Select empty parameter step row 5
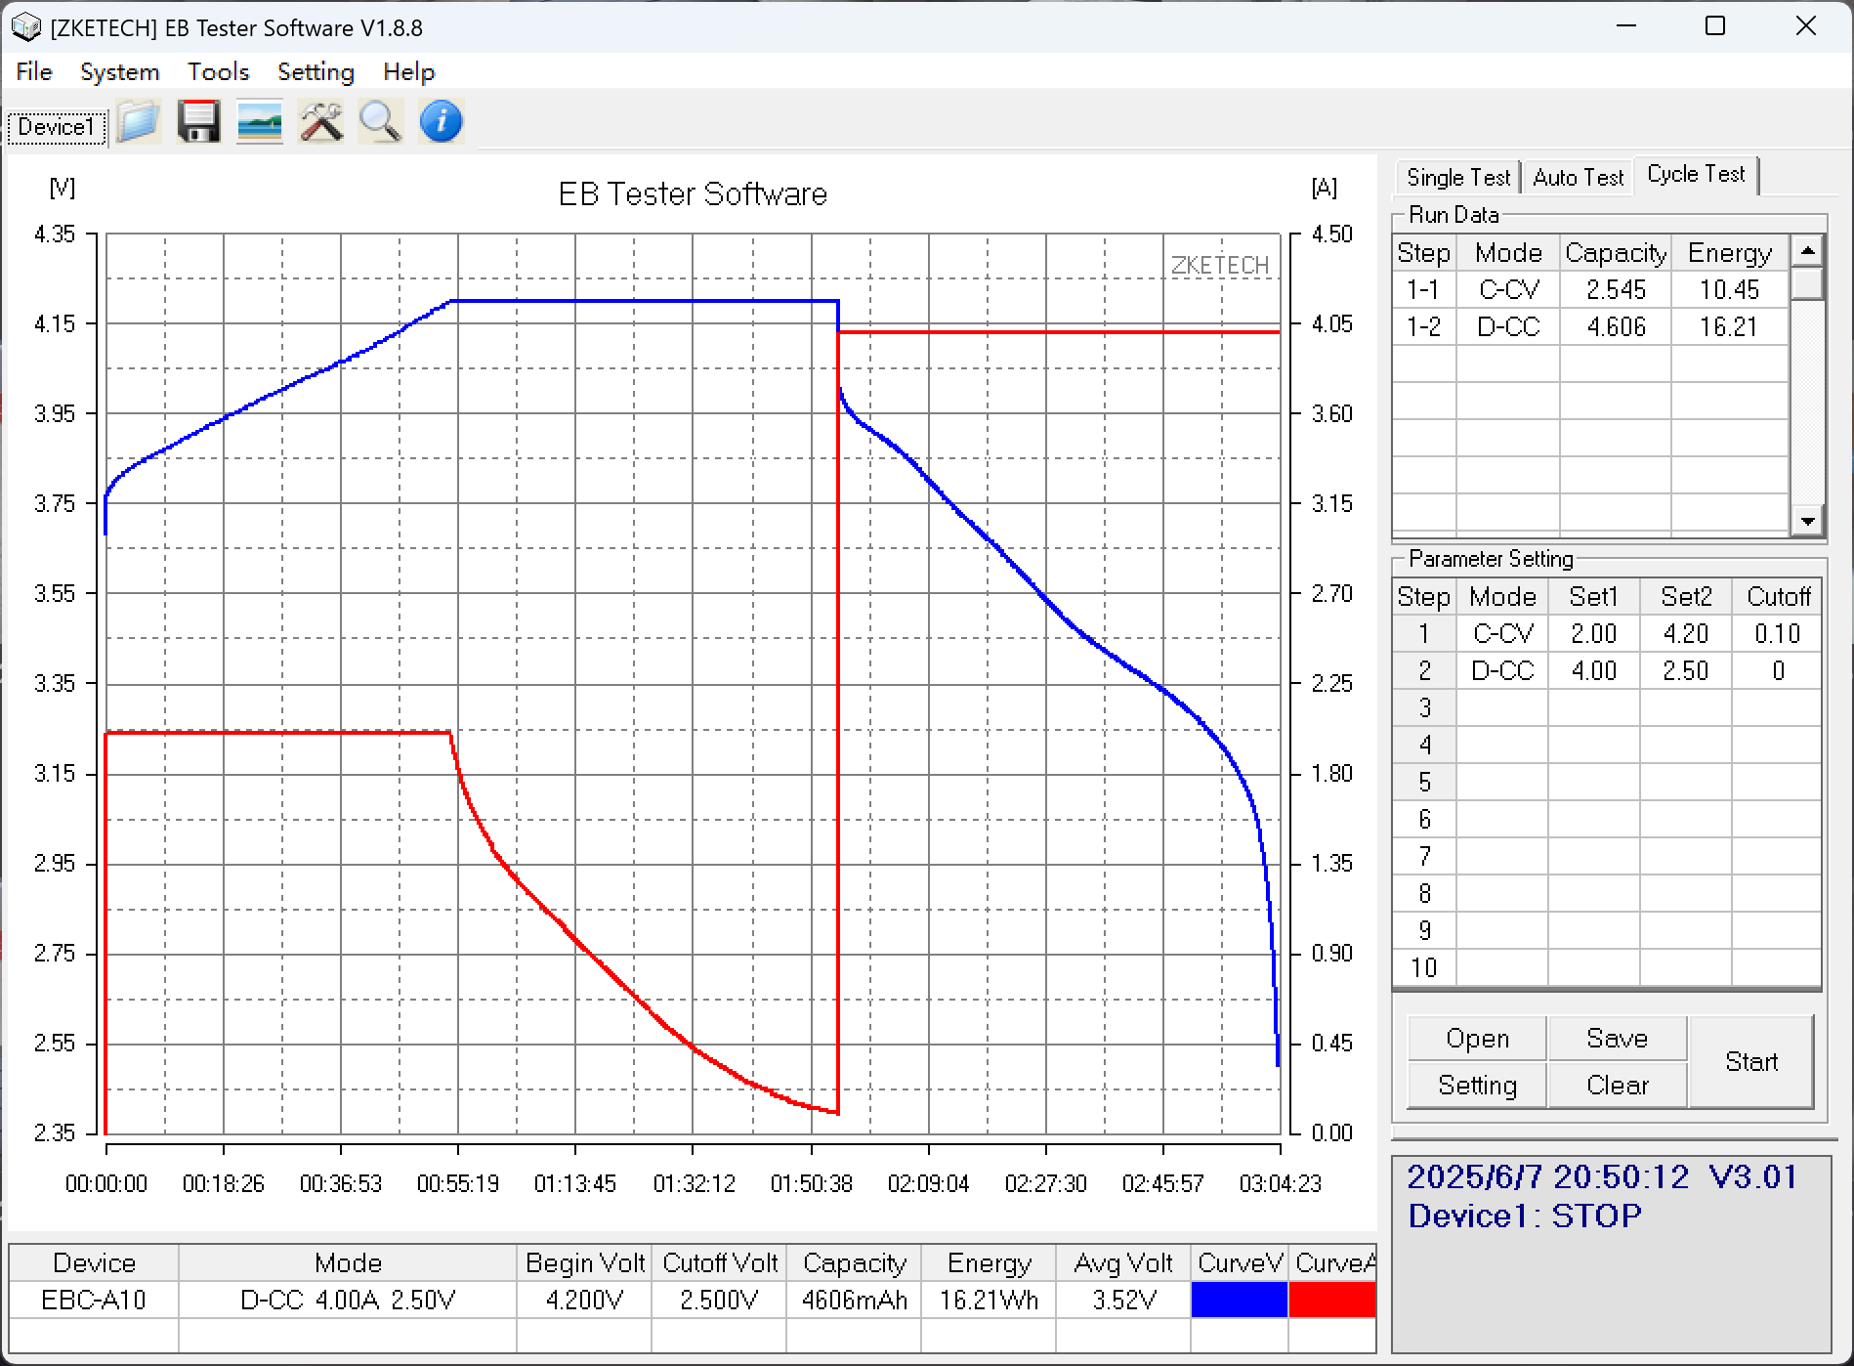Image resolution: width=1854 pixels, height=1366 pixels. pyautogui.click(x=1607, y=783)
